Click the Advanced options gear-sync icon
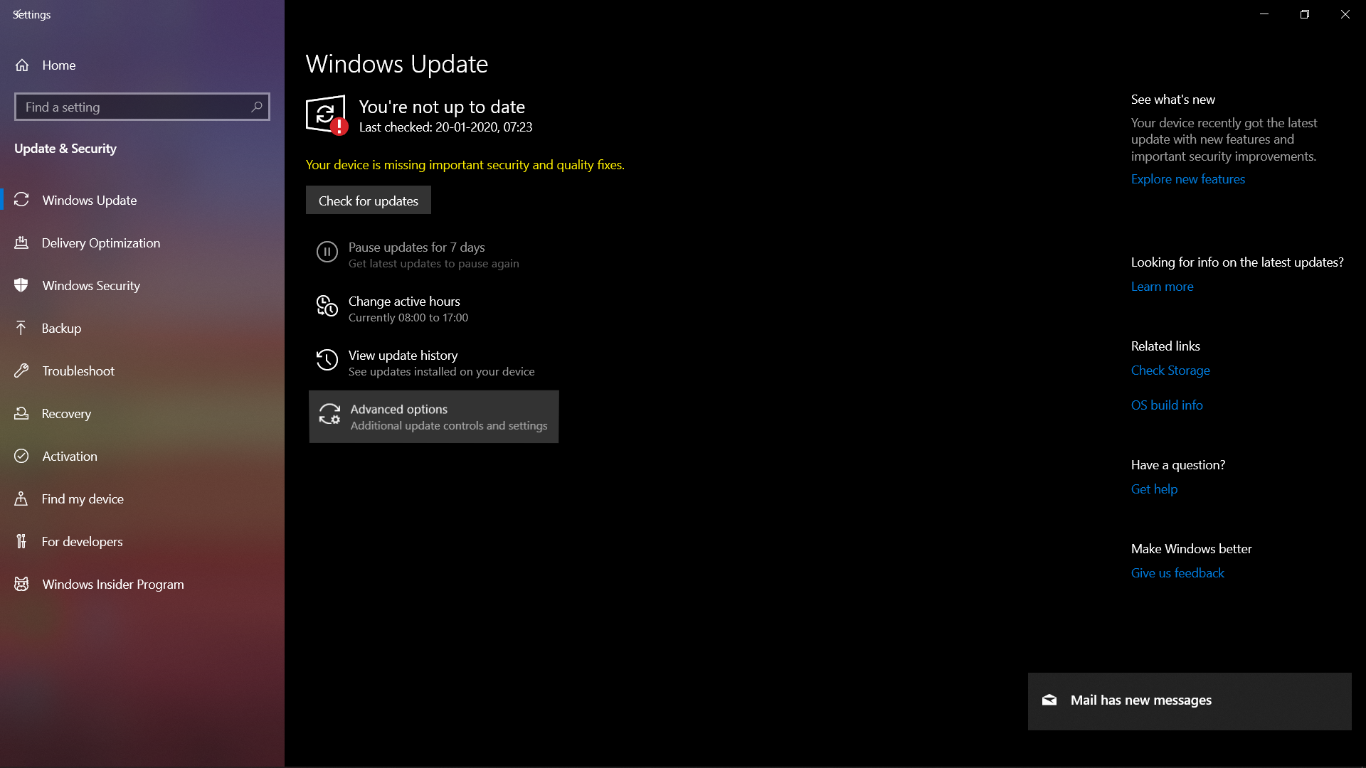Image resolution: width=1366 pixels, height=768 pixels. (x=329, y=414)
